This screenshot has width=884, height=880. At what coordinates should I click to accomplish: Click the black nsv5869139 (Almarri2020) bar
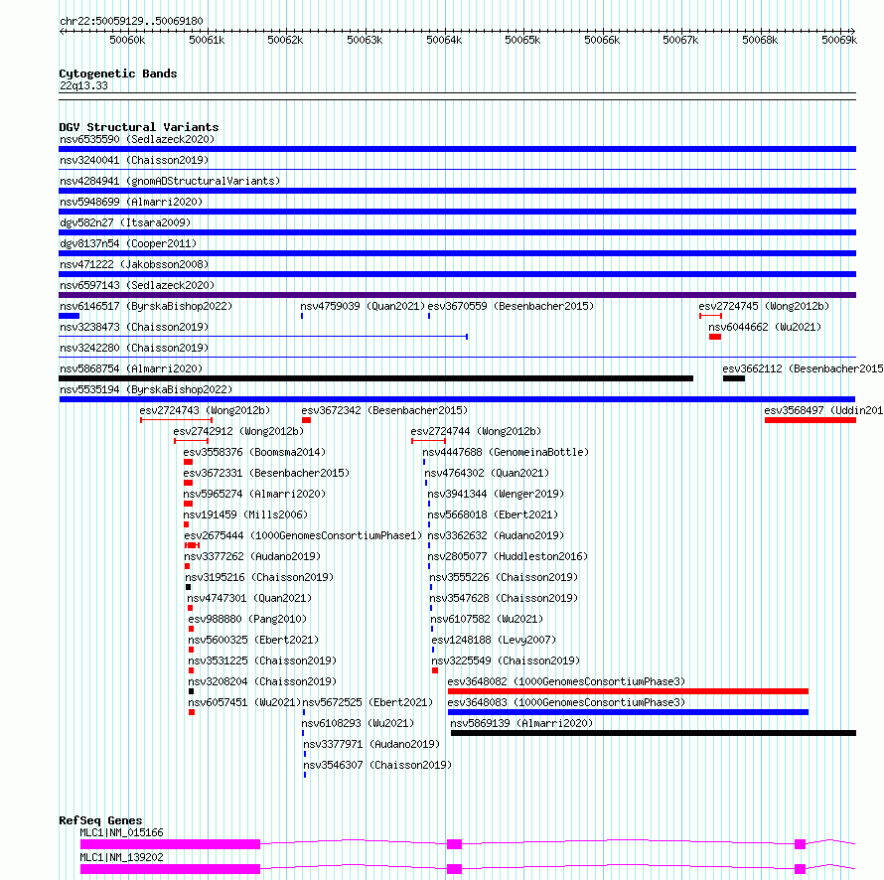point(654,733)
